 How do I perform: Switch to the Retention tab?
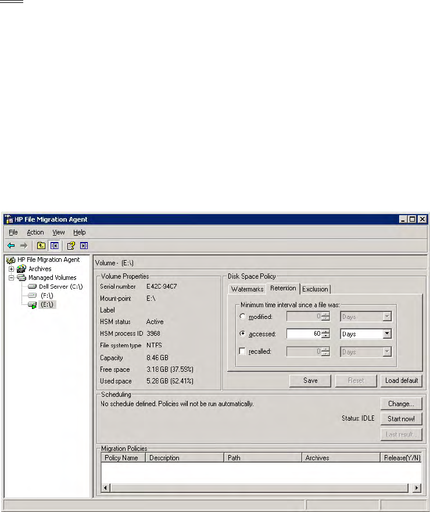(283, 289)
